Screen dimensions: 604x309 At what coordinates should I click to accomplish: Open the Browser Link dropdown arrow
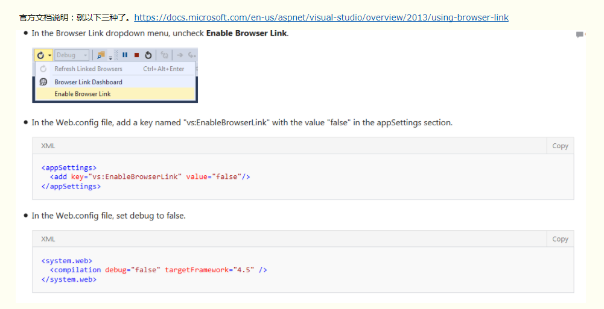pos(49,55)
